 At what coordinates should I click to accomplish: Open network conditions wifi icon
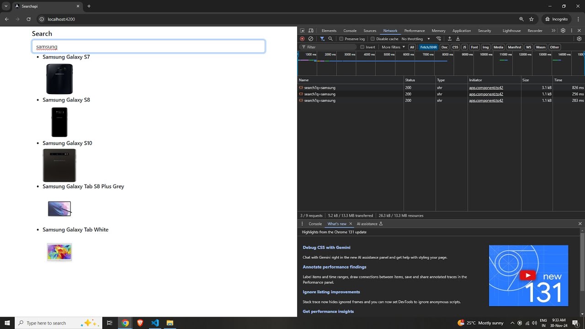pos(439,39)
